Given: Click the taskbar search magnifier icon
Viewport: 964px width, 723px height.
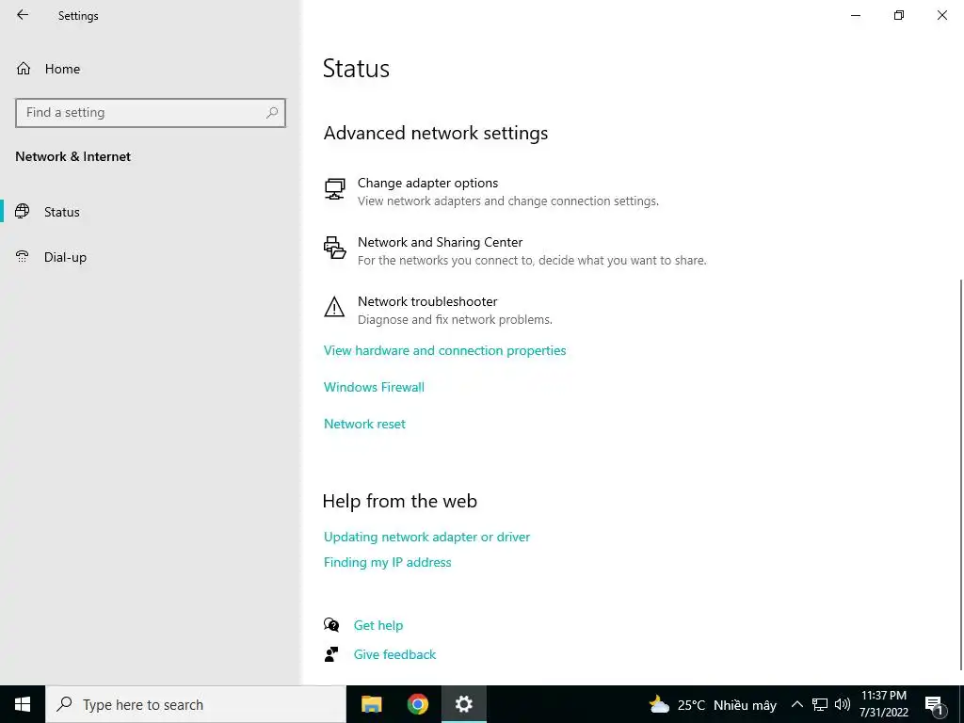Looking at the screenshot, I should click(x=64, y=704).
